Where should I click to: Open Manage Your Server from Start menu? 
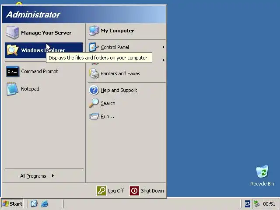coord(44,33)
